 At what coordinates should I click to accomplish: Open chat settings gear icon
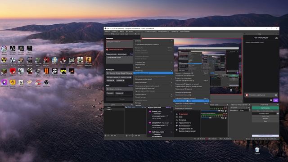coord(271,100)
